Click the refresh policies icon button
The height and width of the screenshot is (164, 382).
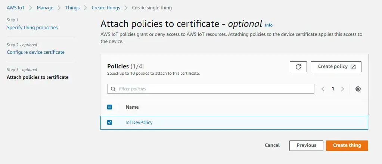(x=298, y=66)
